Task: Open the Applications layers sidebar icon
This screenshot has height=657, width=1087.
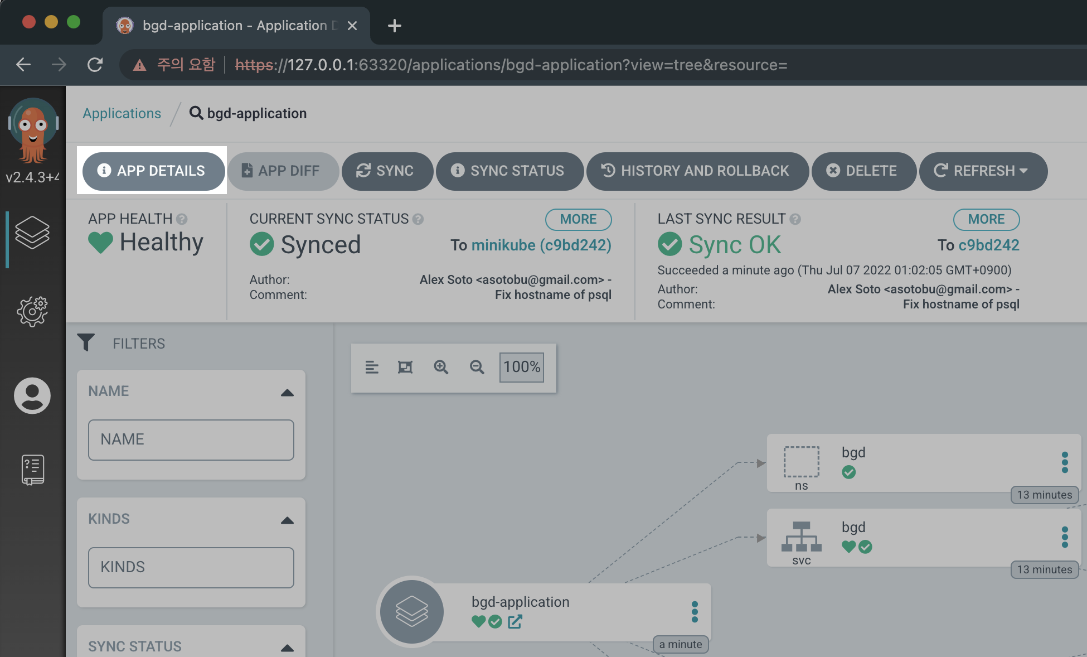Action: pos(32,232)
